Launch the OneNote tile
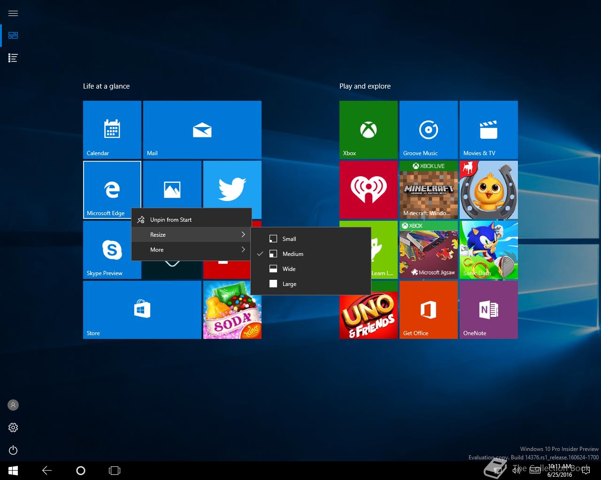 pos(489,310)
